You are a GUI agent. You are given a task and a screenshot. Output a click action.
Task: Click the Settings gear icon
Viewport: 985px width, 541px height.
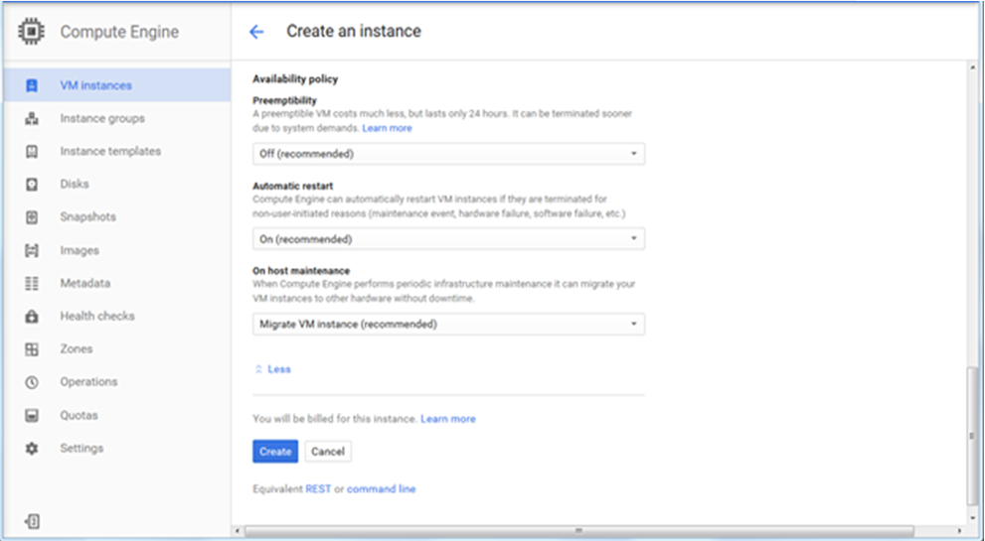click(x=32, y=448)
